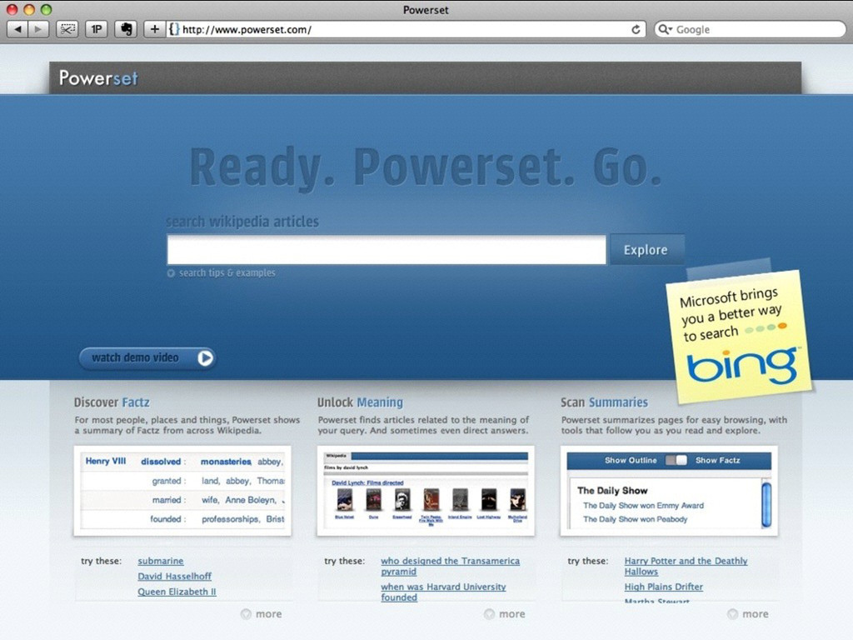
Task: Open the 1P password toolbar button
Action: tap(97, 29)
